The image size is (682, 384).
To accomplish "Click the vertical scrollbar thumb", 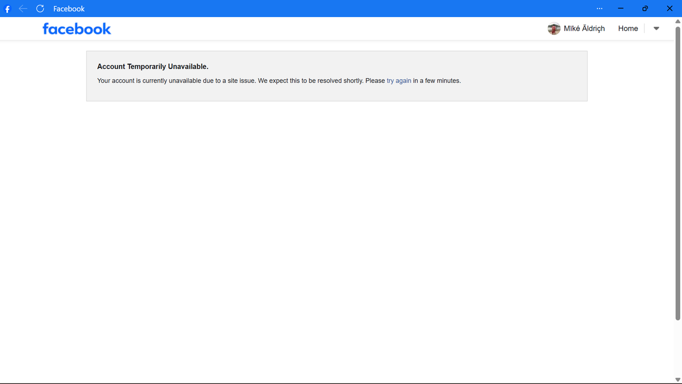I will (x=677, y=172).
